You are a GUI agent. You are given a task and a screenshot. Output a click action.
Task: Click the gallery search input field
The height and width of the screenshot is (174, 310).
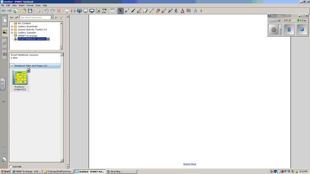(x=35, y=17)
